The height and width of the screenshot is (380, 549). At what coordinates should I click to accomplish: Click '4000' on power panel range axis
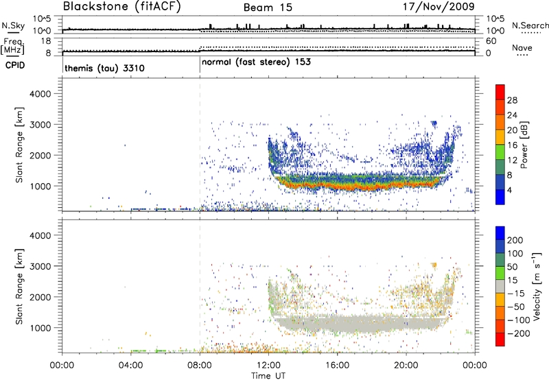(x=40, y=94)
